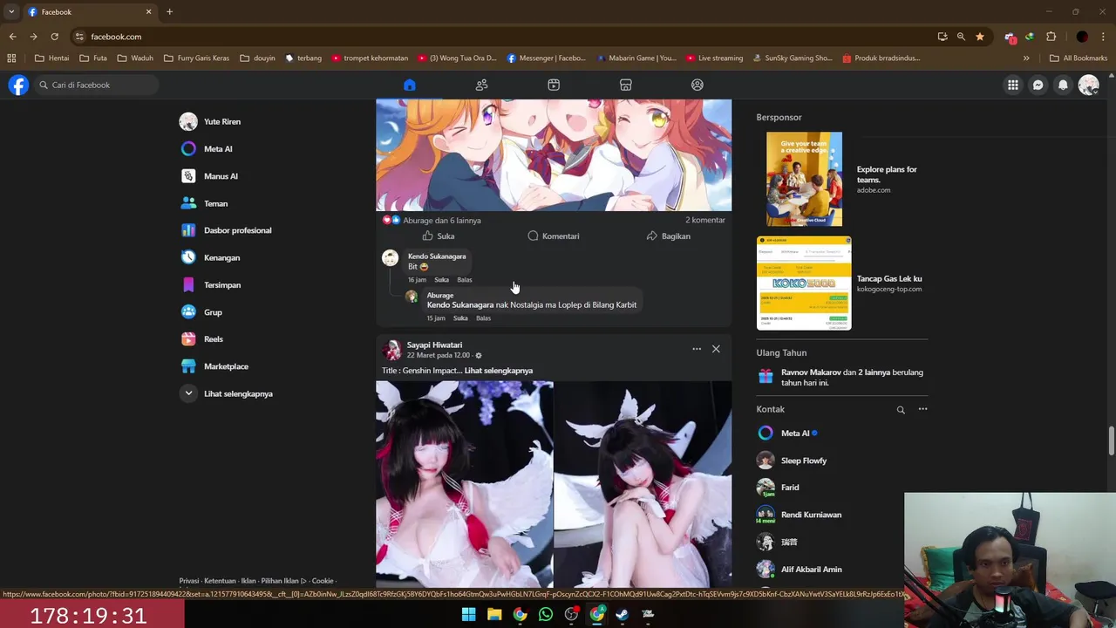Hide the Sayapi Hiwatari post with X
This screenshot has height=628, width=1116.
[x=716, y=349]
